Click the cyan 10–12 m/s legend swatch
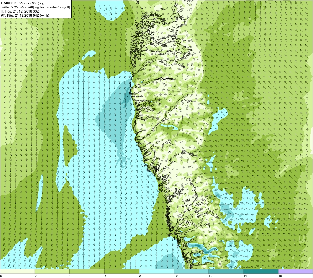Viewport: 313px width, 278px height. (x=191, y=271)
